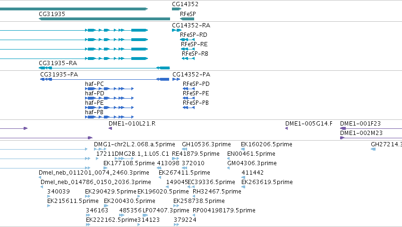This screenshot has height=227, width=402.
Task: Select Dmel_neb_014786_0150_2036.3prime
Action: (x=42, y=187)
